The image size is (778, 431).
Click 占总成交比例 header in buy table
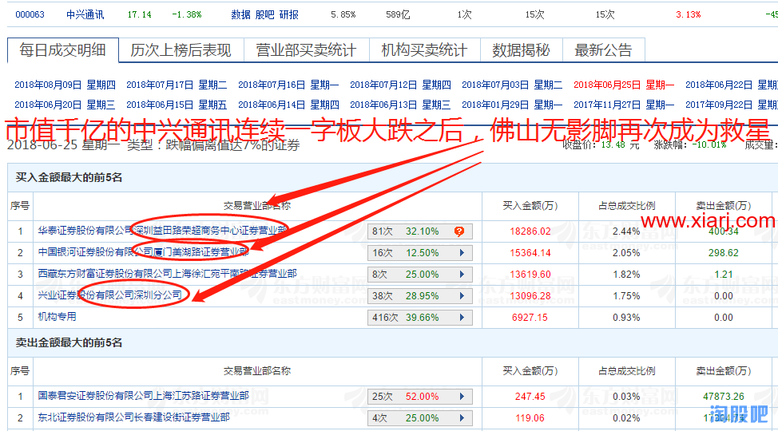(627, 206)
